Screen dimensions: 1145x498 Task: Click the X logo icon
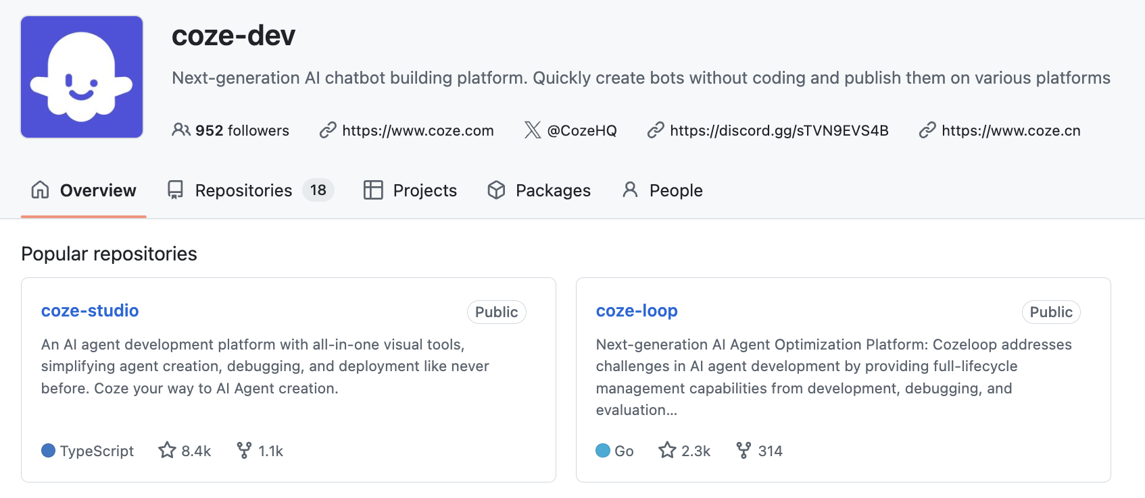tap(533, 130)
